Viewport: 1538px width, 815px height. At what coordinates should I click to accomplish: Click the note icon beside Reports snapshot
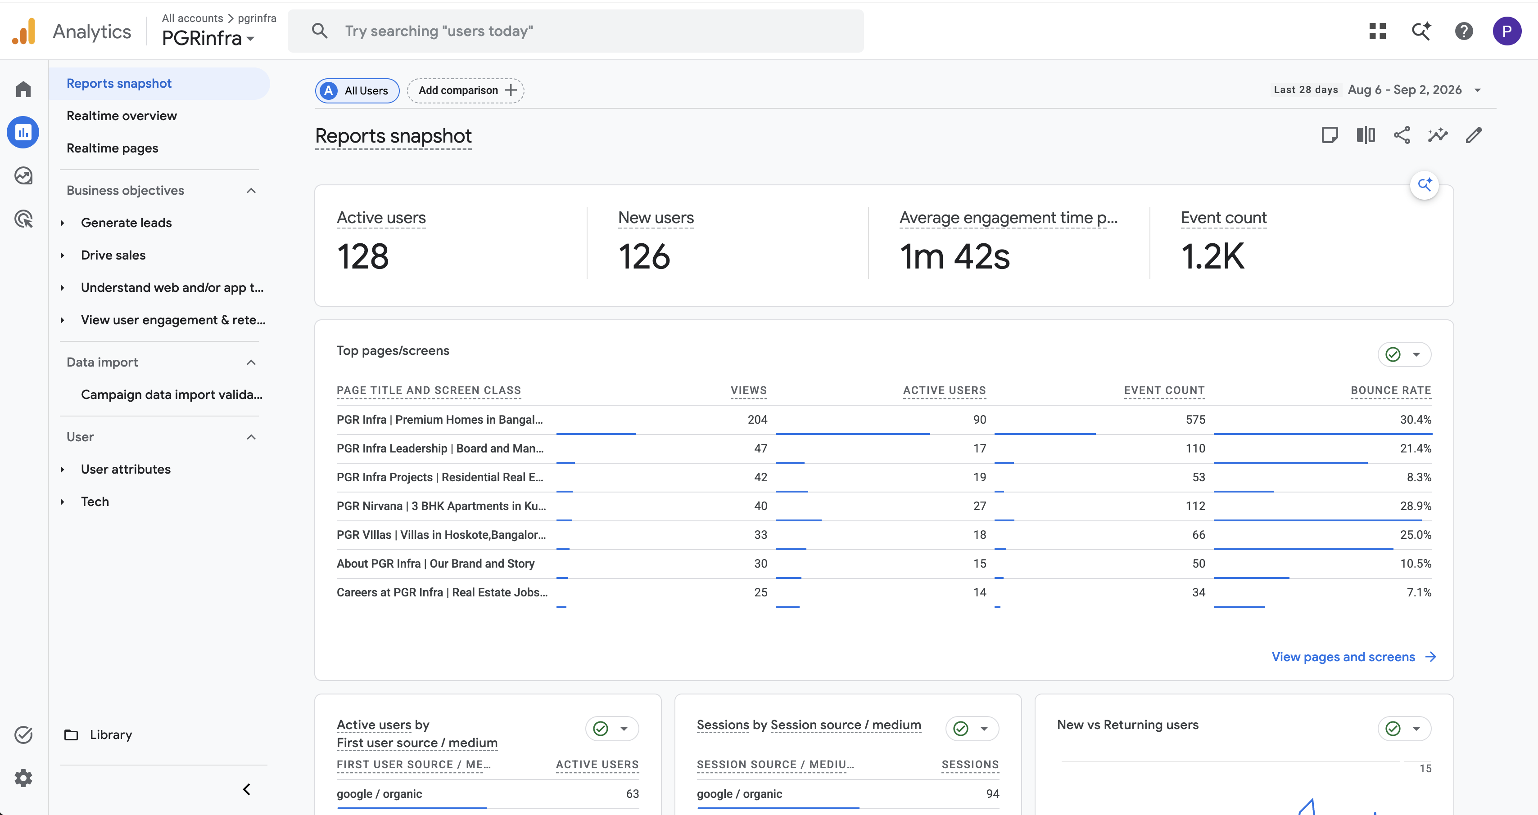coord(1330,135)
